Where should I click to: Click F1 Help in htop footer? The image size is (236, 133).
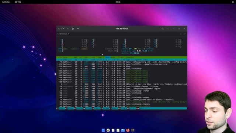coord(60,108)
